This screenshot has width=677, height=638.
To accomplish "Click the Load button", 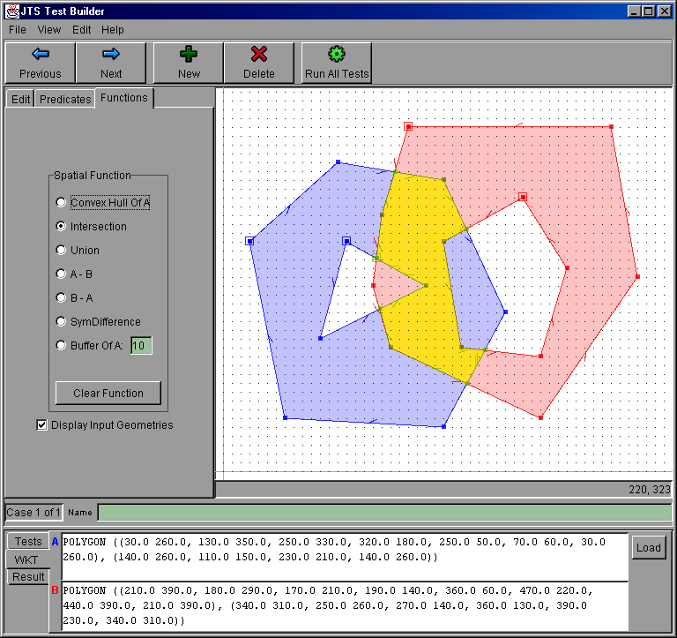I will point(649,548).
